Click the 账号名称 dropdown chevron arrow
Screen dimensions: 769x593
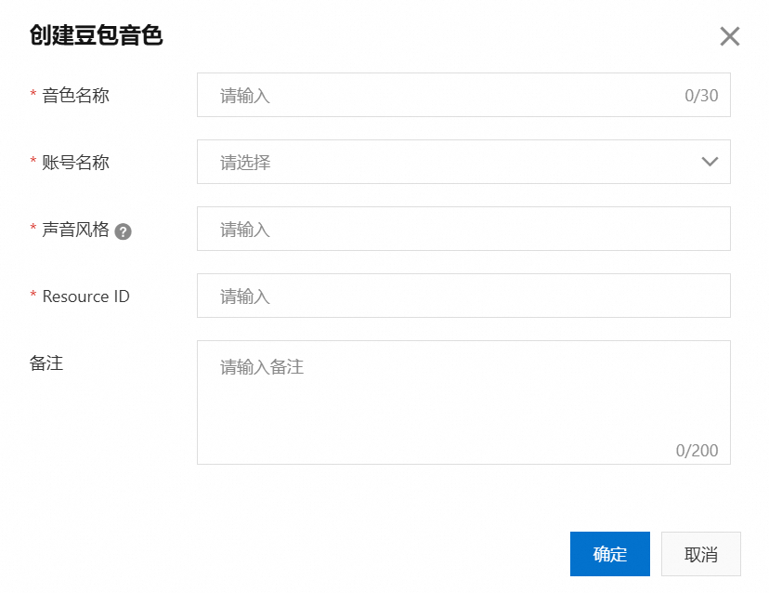(x=710, y=162)
